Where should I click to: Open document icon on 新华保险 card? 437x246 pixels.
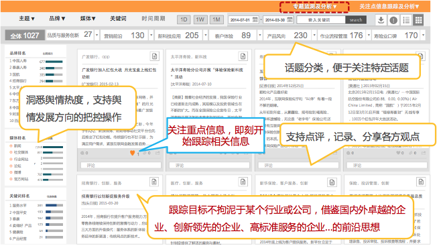[x=332, y=182]
